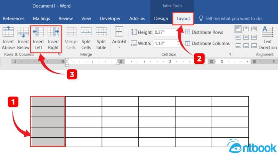This screenshot has width=278, height=156.
Task: Split the table with Split Table
Action: (101, 38)
